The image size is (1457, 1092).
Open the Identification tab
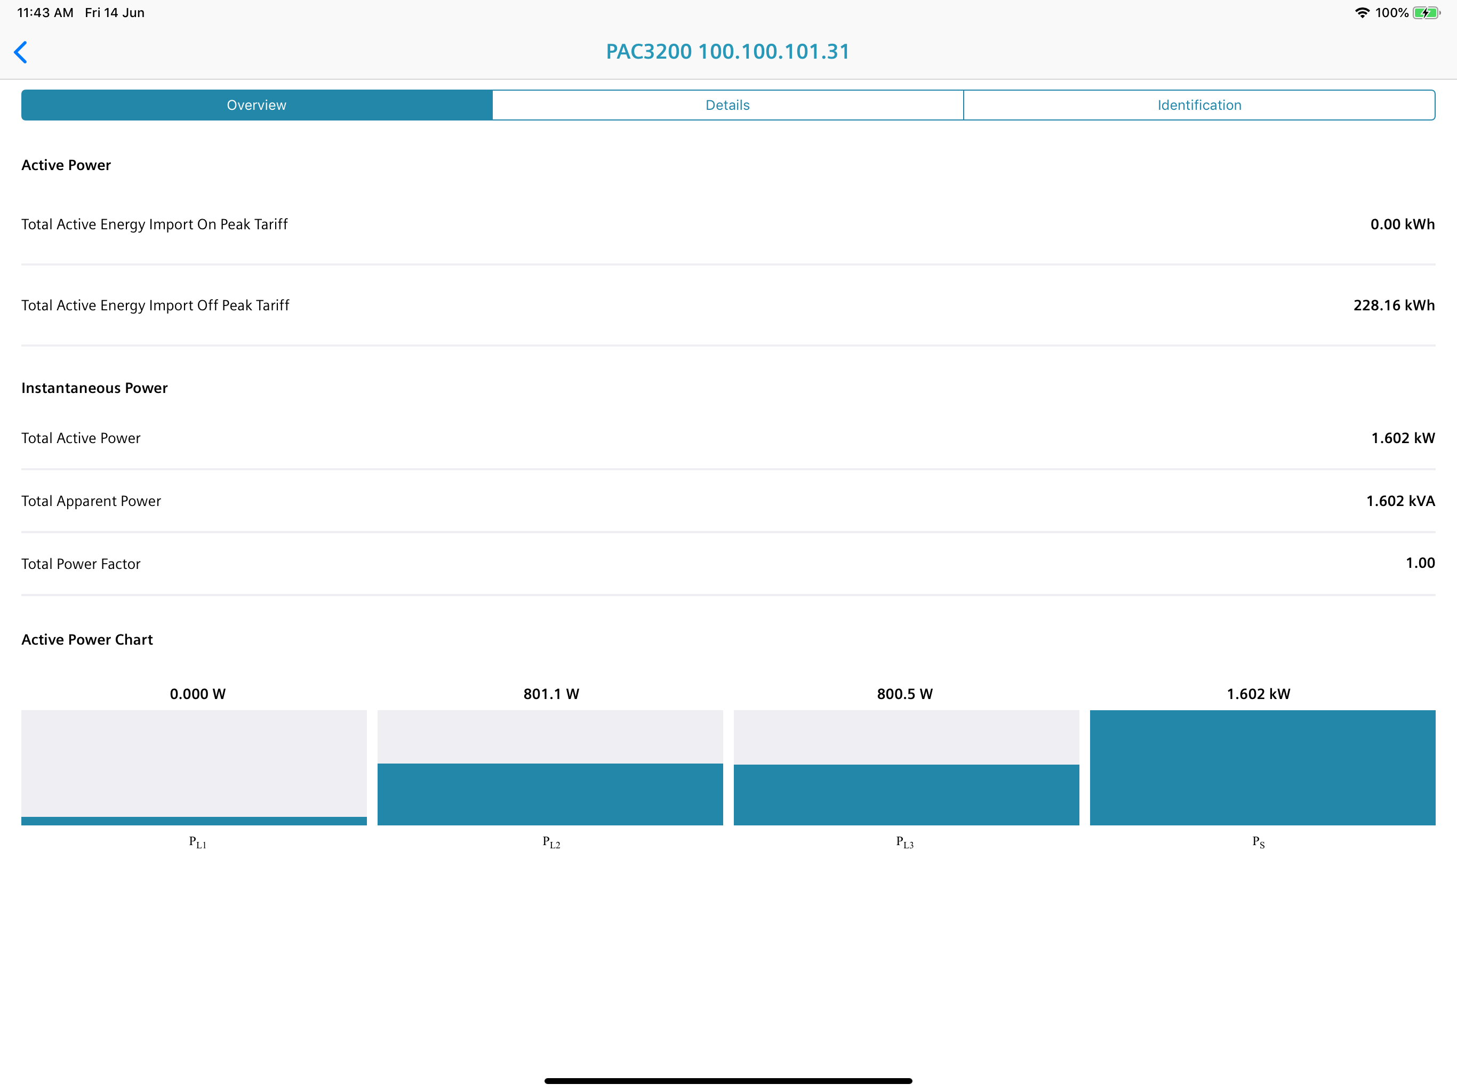coord(1198,105)
